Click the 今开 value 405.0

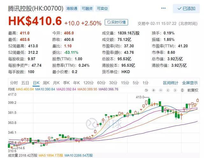click(x=69, y=33)
